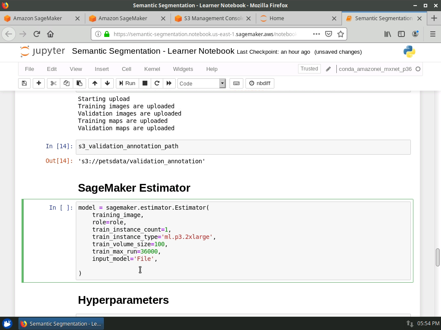Screen dimensions: 441x330
Task: Insert a new cell below with plus icon
Action: click(39, 83)
